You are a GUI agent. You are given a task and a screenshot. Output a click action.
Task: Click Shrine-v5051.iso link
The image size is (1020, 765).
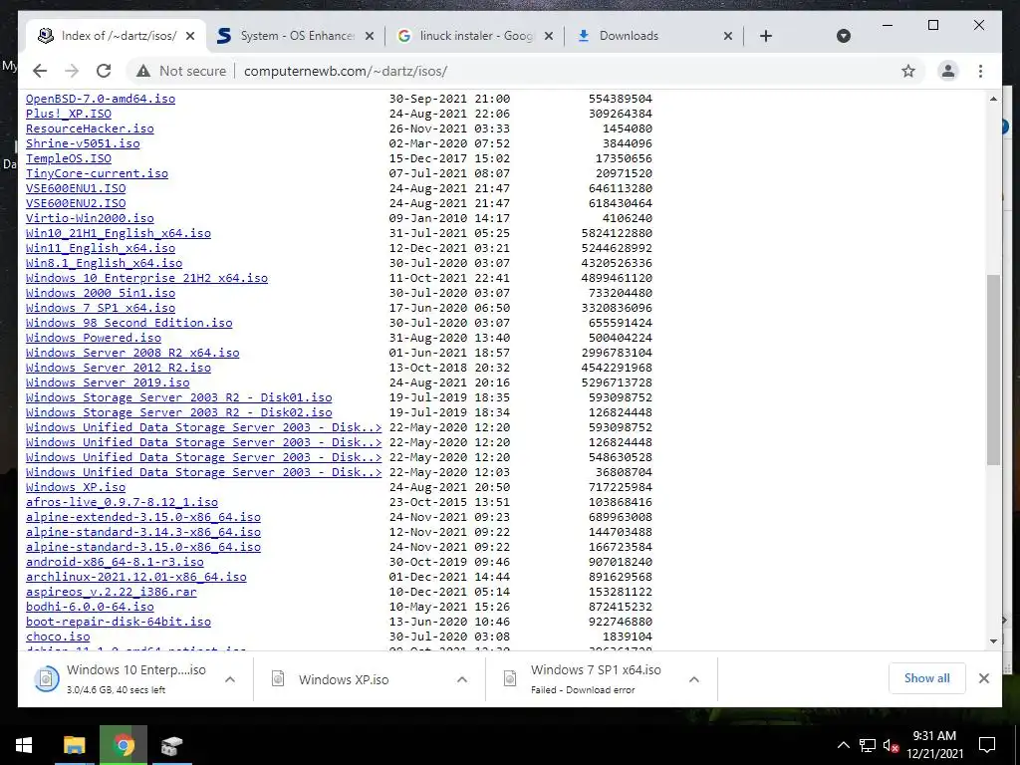pos(83,143)
